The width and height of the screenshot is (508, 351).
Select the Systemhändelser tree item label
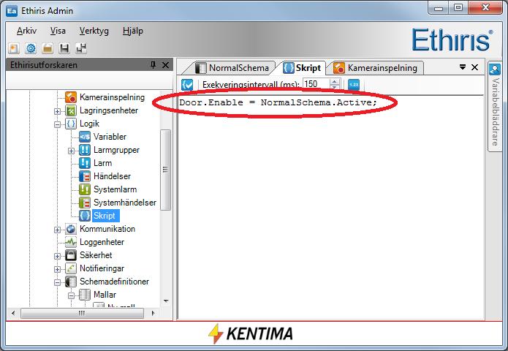(125, 203)
